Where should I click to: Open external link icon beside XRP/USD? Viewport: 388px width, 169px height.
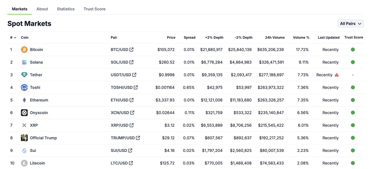coord(132,125)
